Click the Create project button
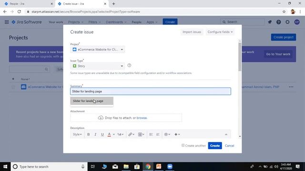305x171 pixels. (x=284, y=37)
